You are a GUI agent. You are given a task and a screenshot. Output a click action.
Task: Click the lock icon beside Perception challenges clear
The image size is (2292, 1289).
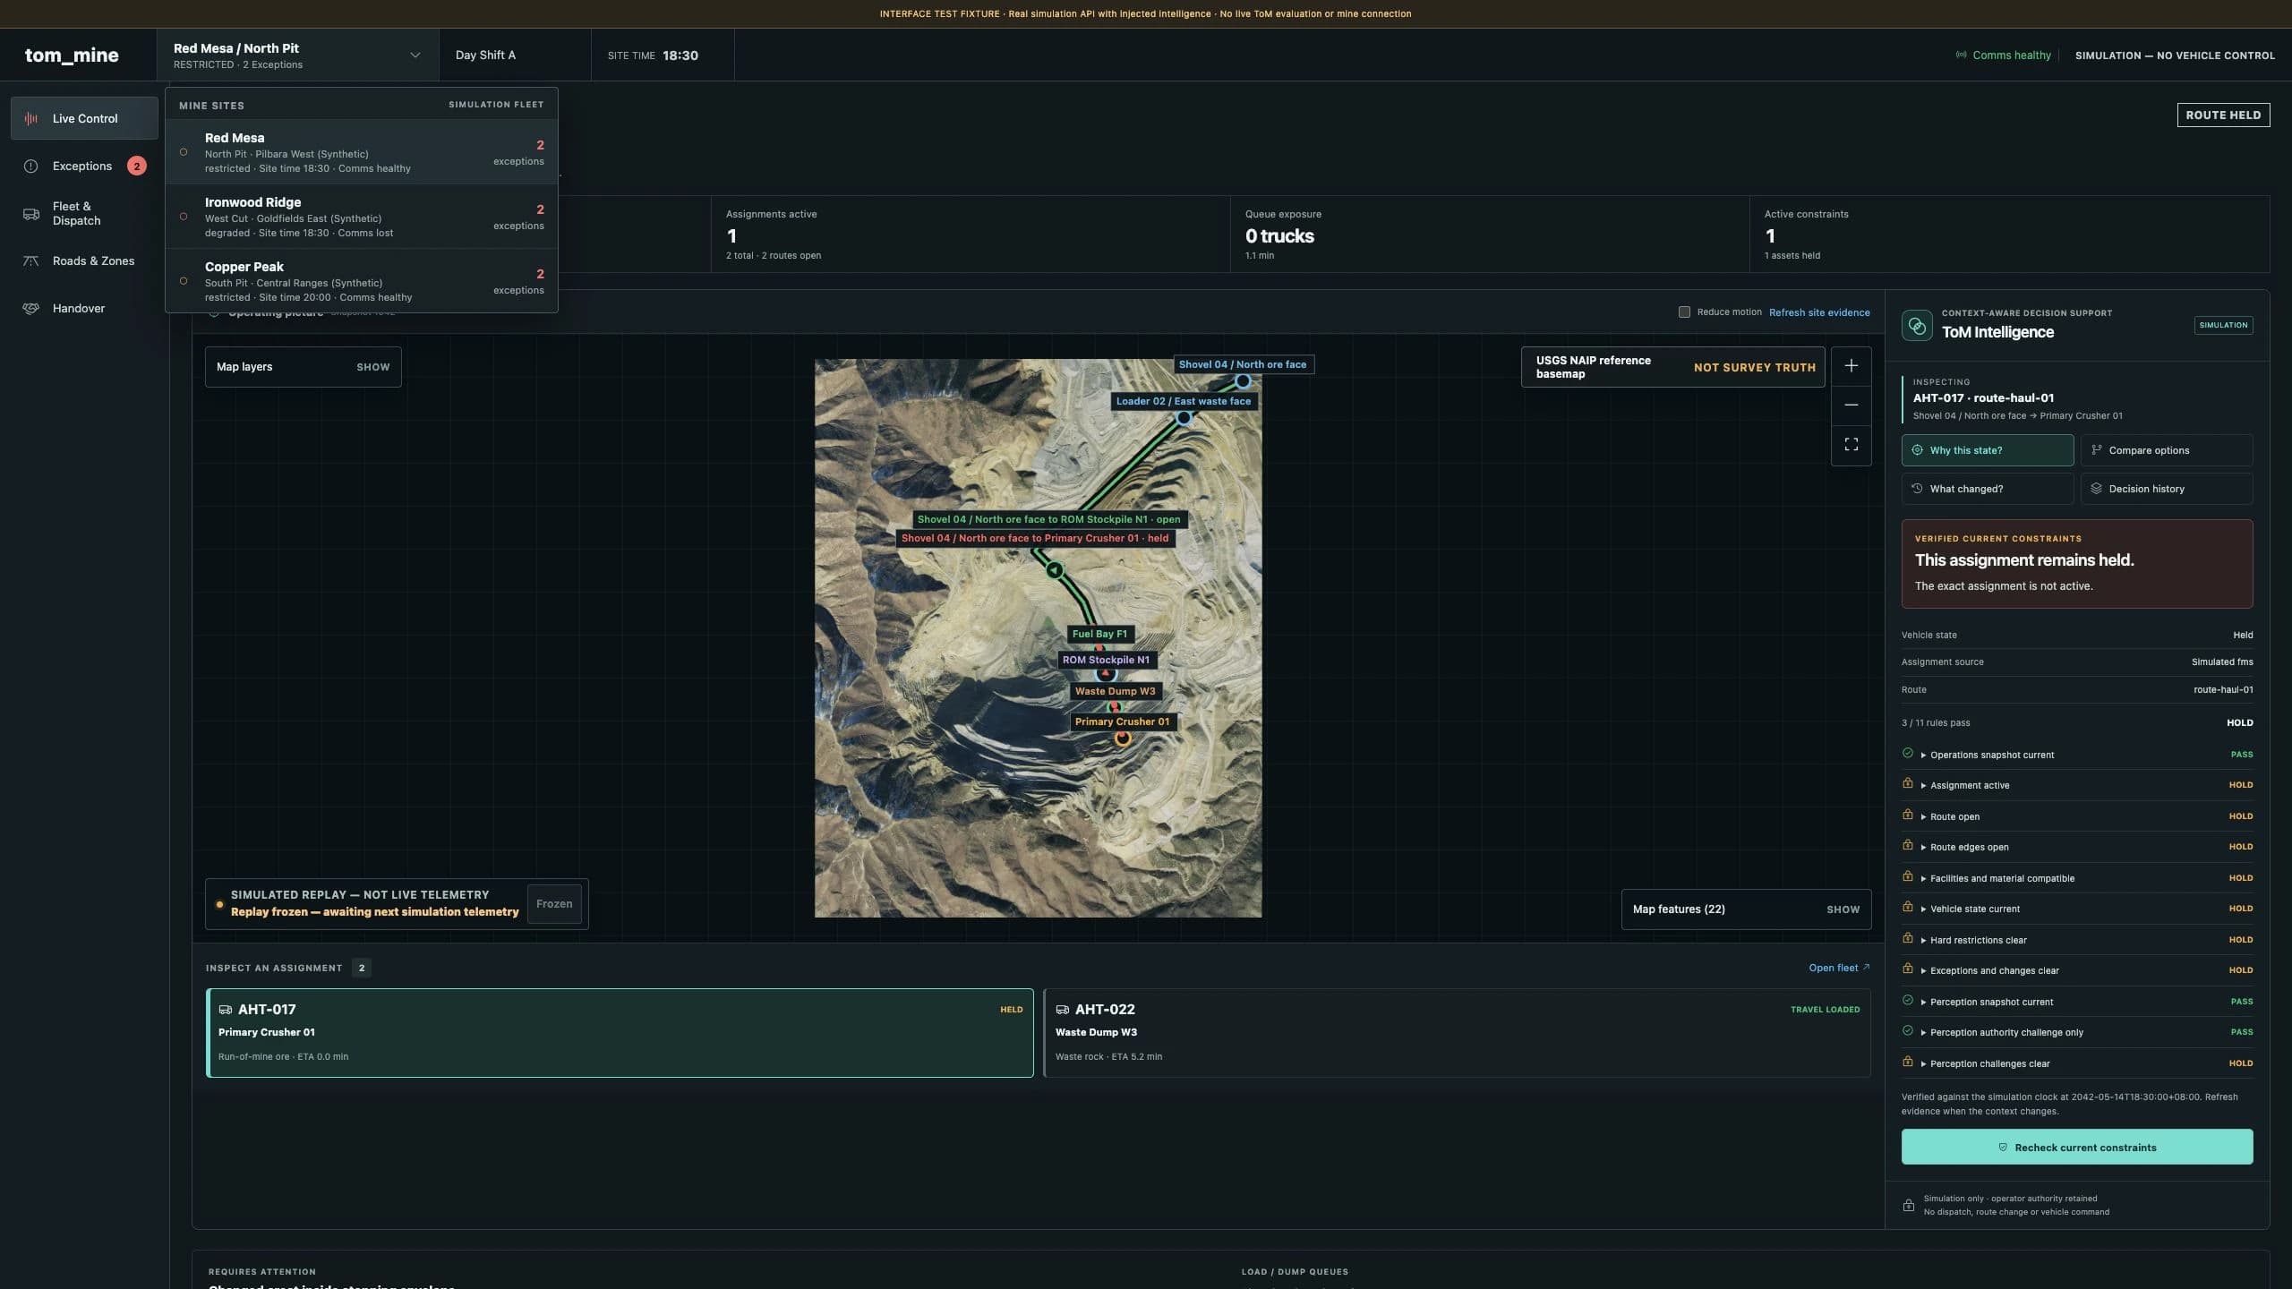coord(1908,1063)
